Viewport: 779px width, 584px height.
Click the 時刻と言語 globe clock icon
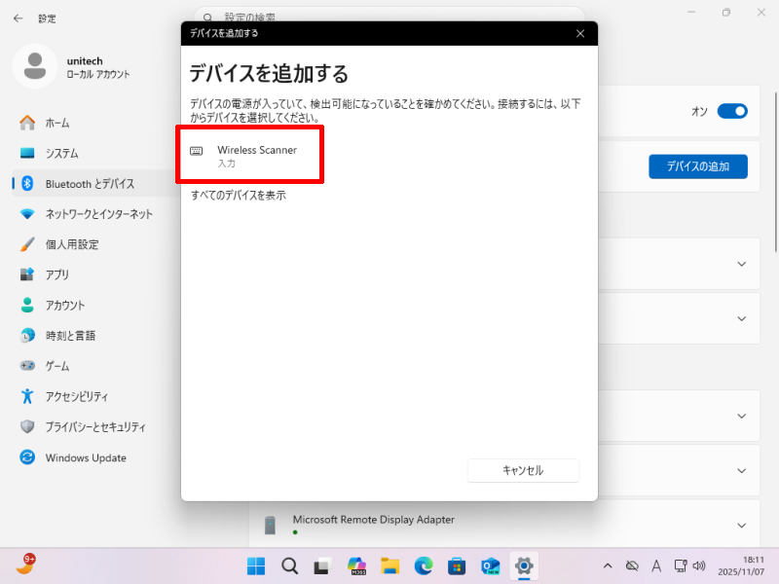click(x=27, y=336)
